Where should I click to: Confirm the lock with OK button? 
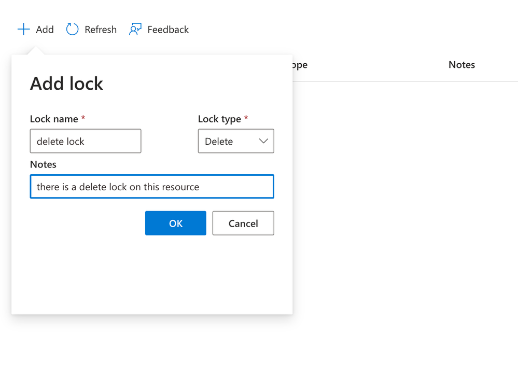pos(176,223)
